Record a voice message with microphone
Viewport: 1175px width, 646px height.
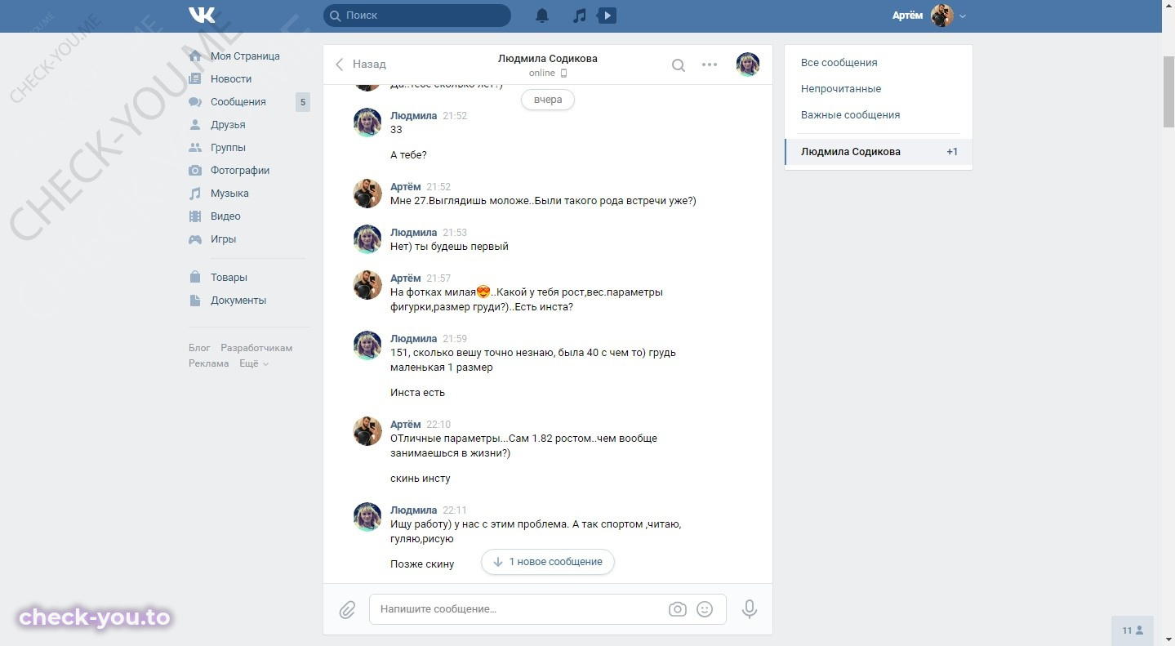(x=749, y=609)
